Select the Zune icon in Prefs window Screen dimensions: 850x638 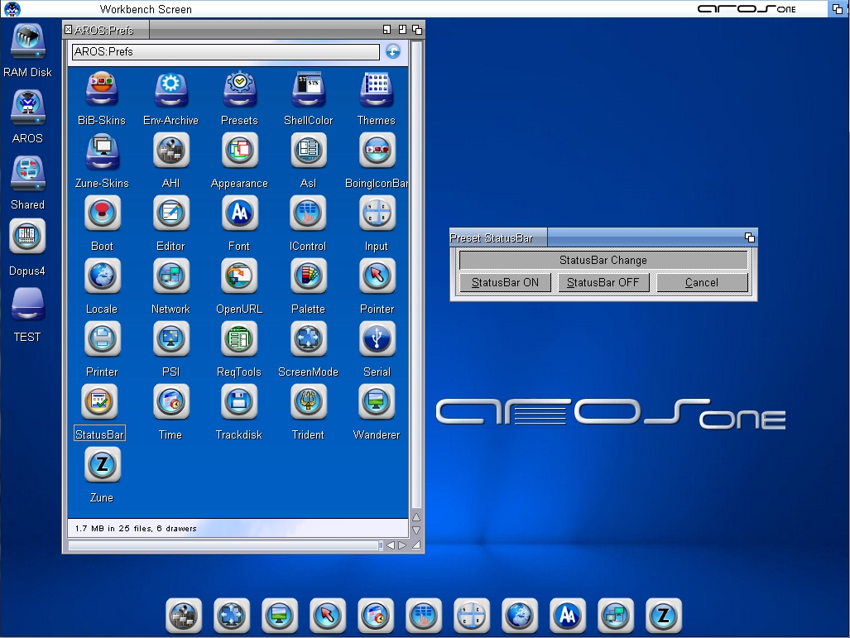(102, 465)
